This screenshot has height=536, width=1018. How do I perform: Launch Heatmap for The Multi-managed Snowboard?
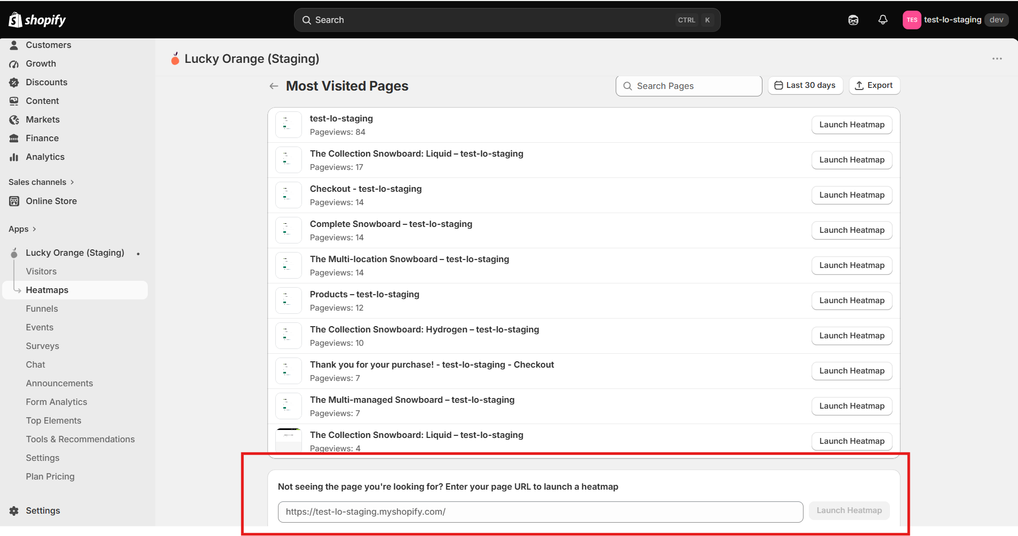(852, 406)
